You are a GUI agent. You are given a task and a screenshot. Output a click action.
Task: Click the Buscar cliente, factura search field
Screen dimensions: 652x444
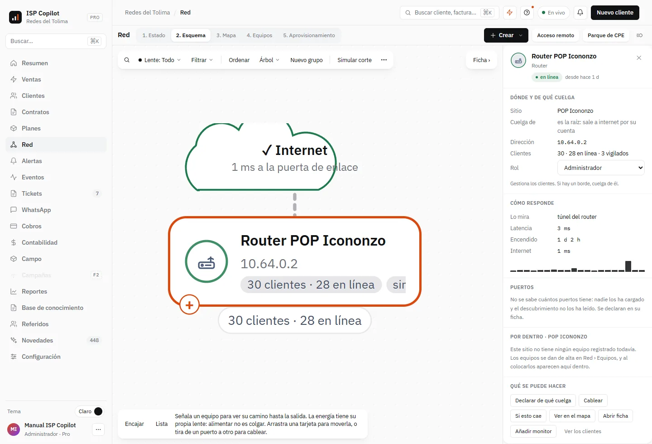point(450,13)
